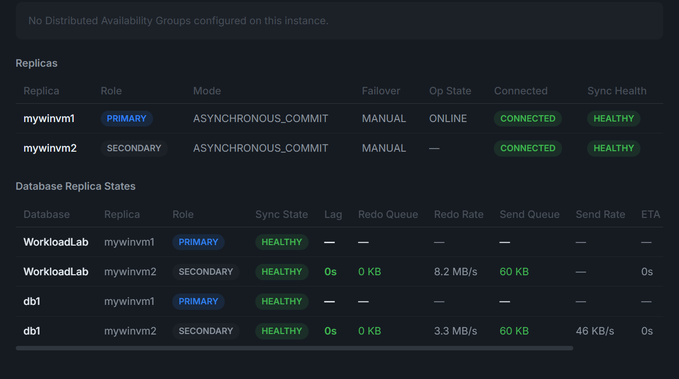Click the 46 KB/s send rate value

point(595,331)
